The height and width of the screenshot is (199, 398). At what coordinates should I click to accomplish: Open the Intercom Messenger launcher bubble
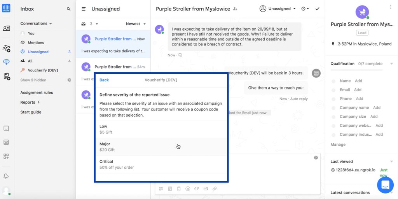tap(385, 185)
